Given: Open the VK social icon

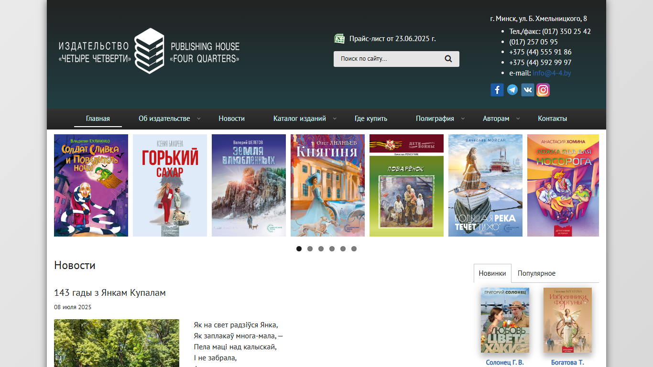Looking at the screenshot, I should click(528, 90).
